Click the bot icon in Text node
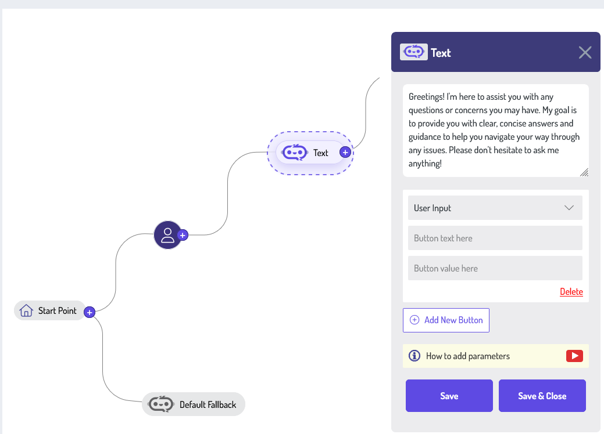This screenshot has height=434, width=604. 295,153
